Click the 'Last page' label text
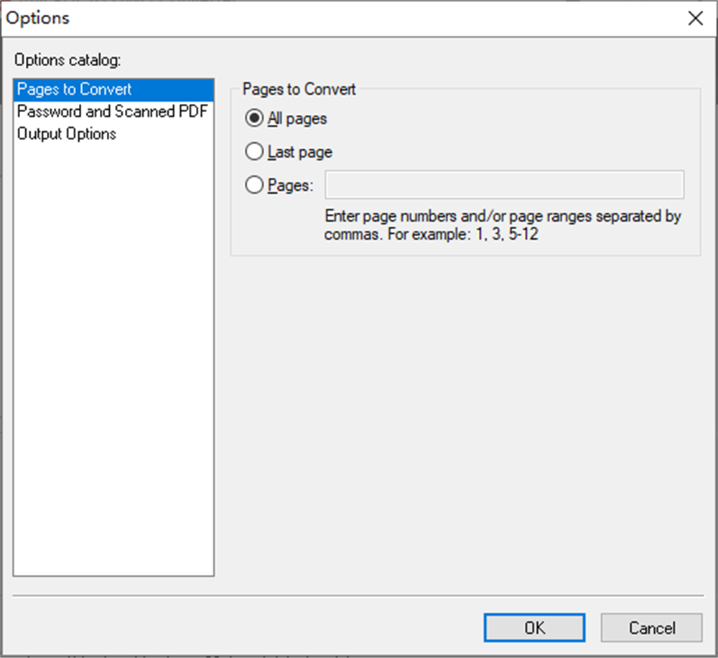Screen dimensions: 718x658 300,152
